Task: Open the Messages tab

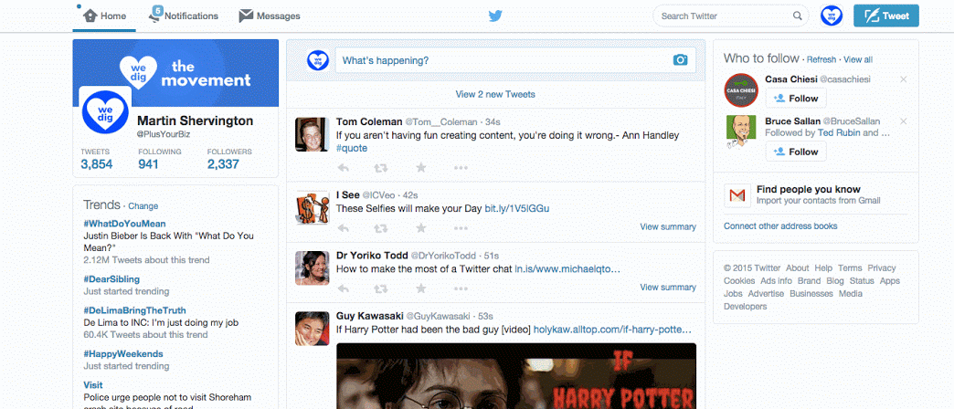Action: (270, 16)
